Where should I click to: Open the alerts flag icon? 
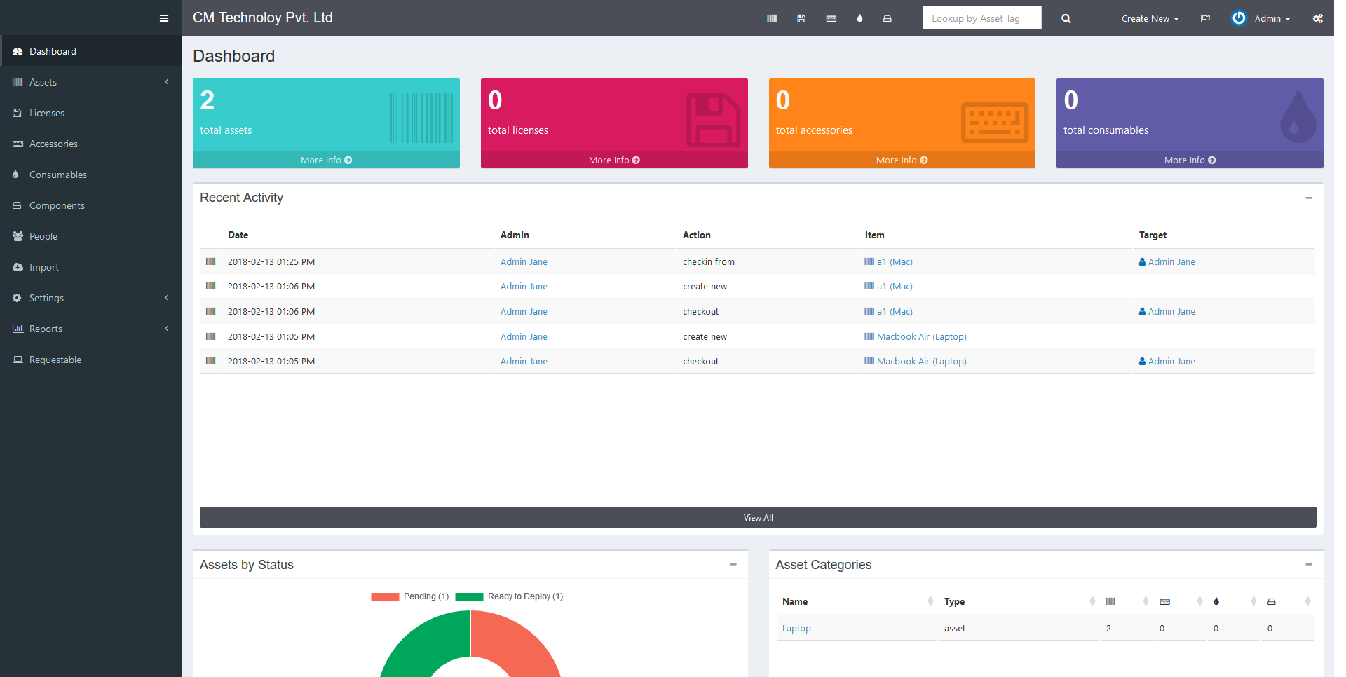point(1205,18)
